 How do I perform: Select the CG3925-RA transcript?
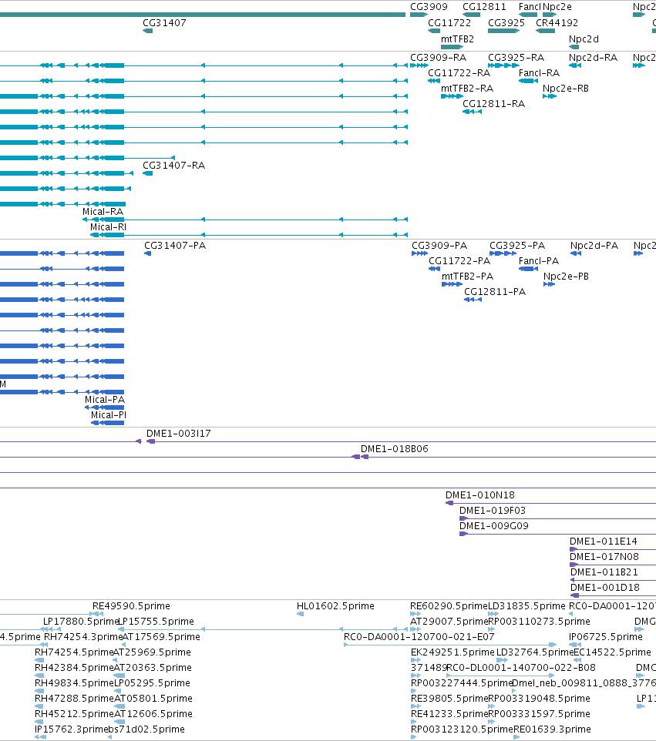[x=503, y=65]
